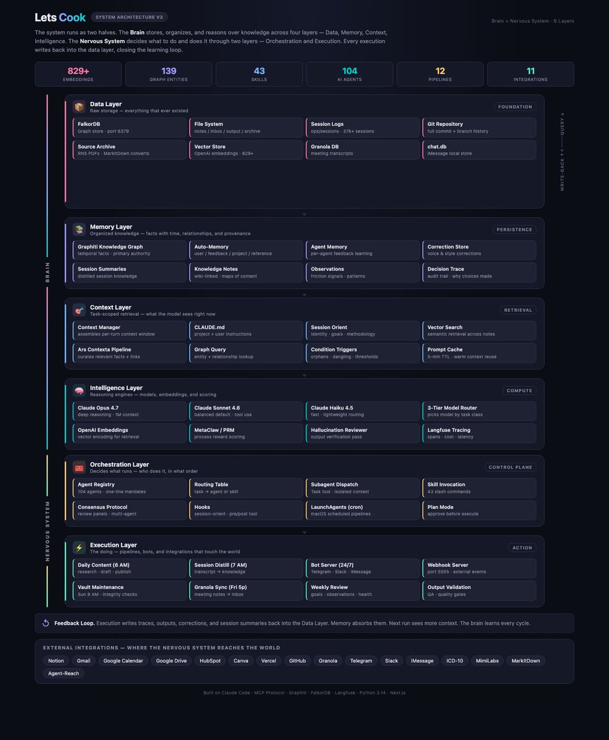Open the chat.db card
Image resolution: width=609 pixels, height=740 pixels.
[x=479, y=150]
